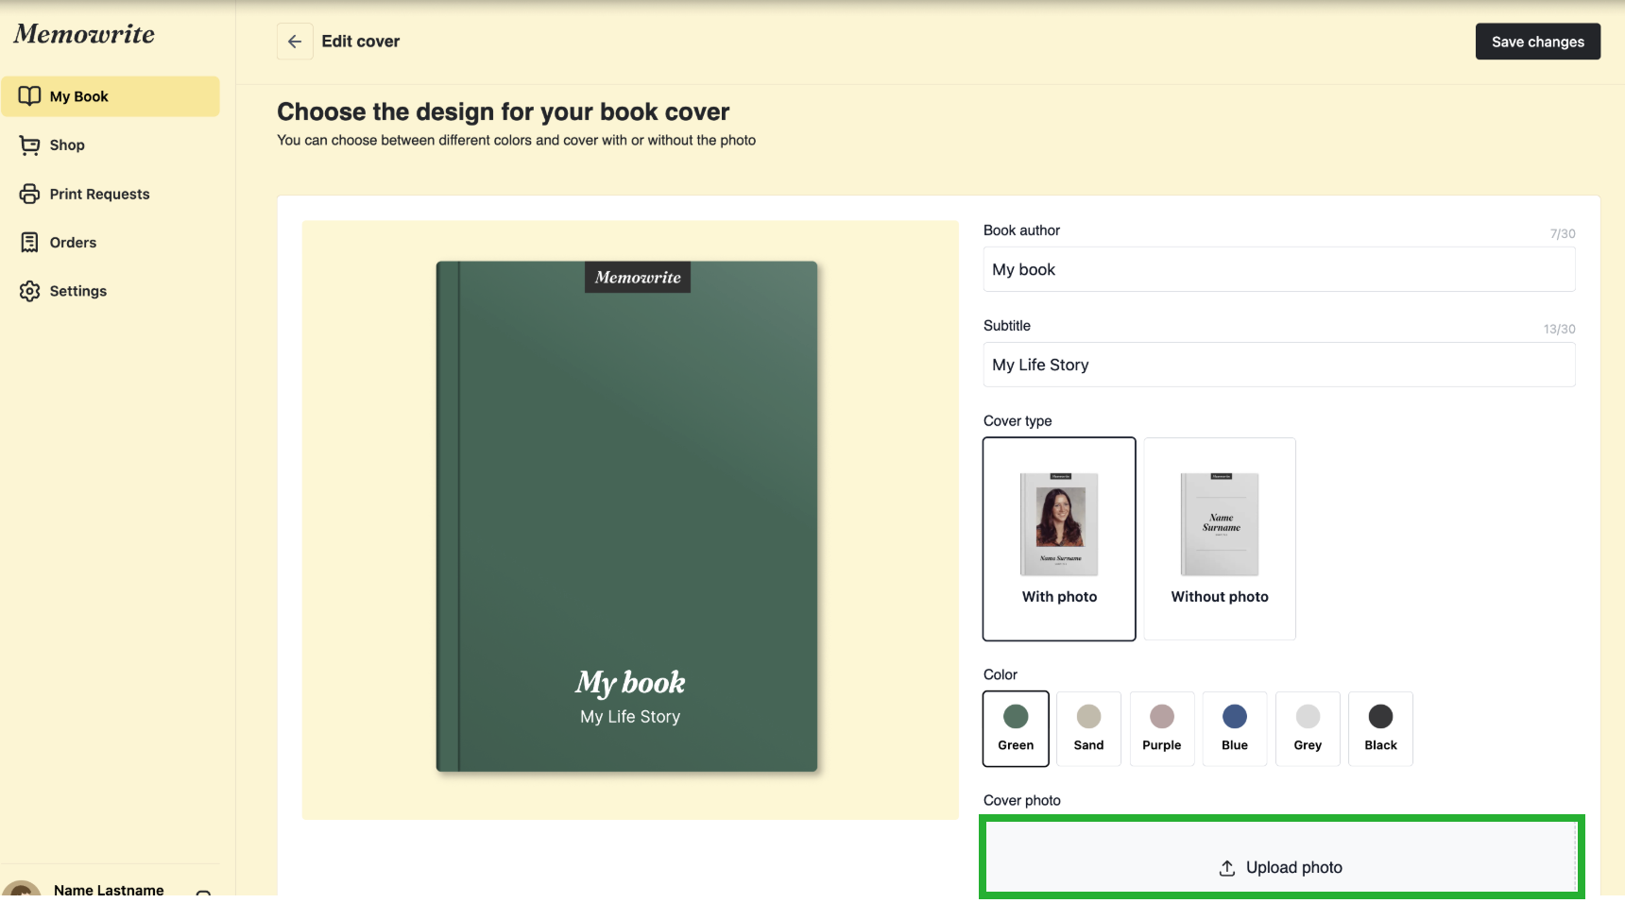Screen dimensions: 1625x903
Task: Click the upload arrow icon for cover photo
Action: tap(1227, 868)
